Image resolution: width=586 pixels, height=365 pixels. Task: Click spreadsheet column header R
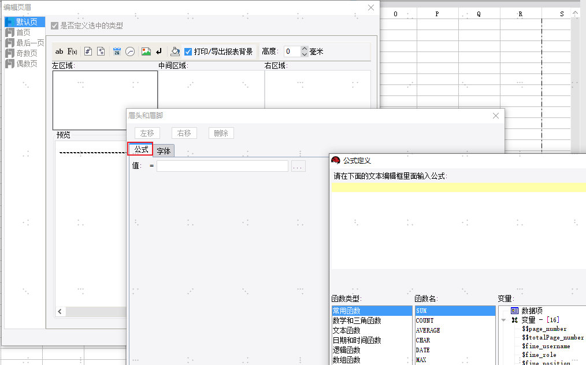pos(521,14)
